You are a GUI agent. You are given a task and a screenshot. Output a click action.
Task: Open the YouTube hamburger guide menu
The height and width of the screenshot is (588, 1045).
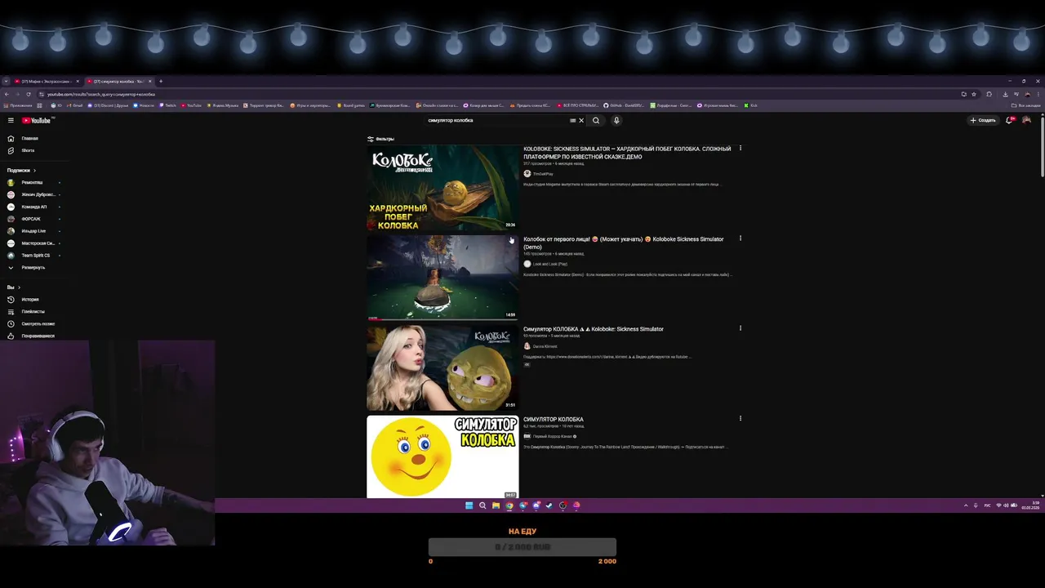pyautogui.click(x=11, y=120)
